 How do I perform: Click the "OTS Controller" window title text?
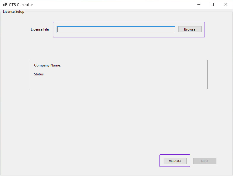21,5
